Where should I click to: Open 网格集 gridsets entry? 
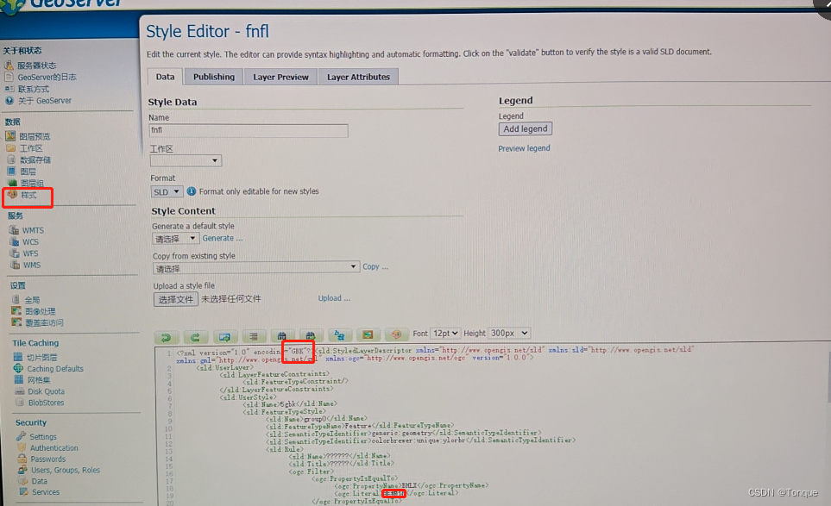pyautogui.click(x=39, y=380)
